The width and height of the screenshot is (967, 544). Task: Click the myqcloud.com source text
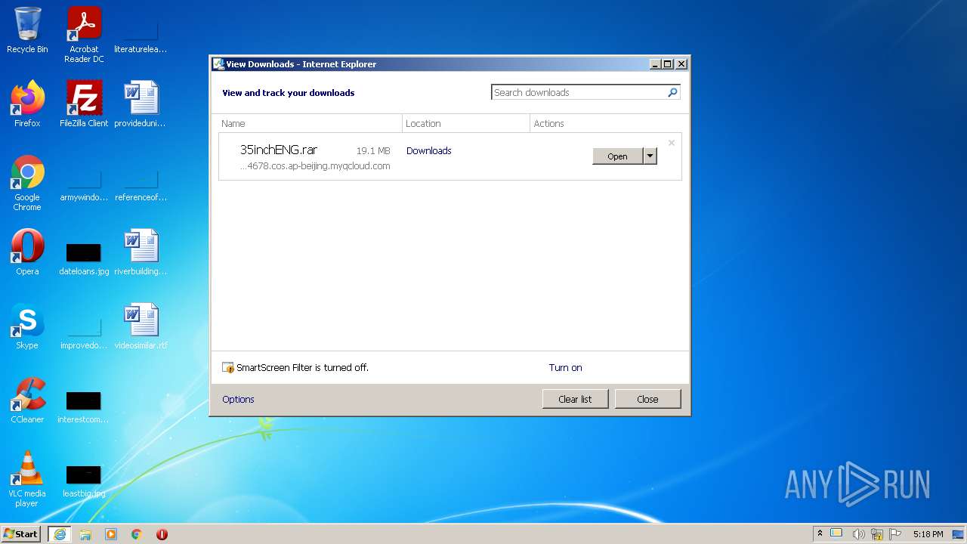tap(315, 166)
